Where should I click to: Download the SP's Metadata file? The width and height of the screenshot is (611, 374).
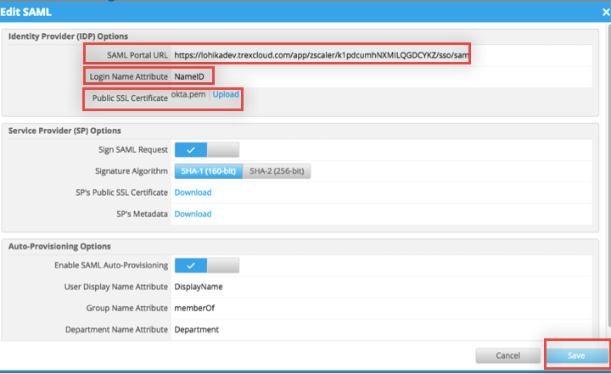click(193, 214)
